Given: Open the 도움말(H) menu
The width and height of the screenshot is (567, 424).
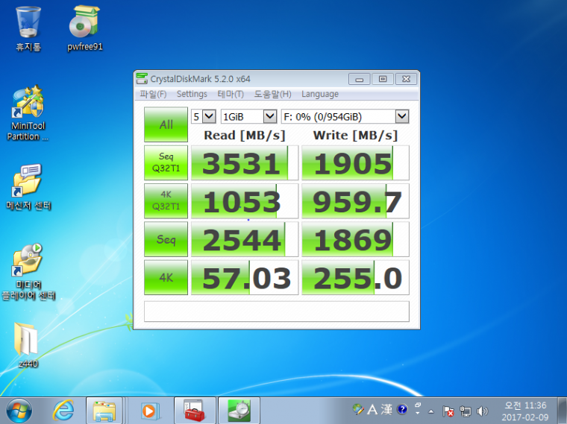Looking at the screenshot, I should pyautogui.click(x=272, y=94).
